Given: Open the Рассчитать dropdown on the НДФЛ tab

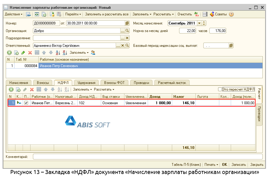Looking at the screenshot, I should point(104,89).
